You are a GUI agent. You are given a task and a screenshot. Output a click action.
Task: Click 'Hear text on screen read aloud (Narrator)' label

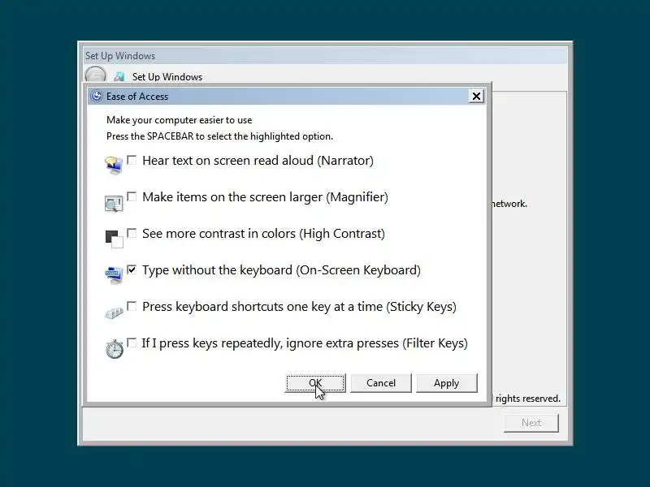click(258, 161)
